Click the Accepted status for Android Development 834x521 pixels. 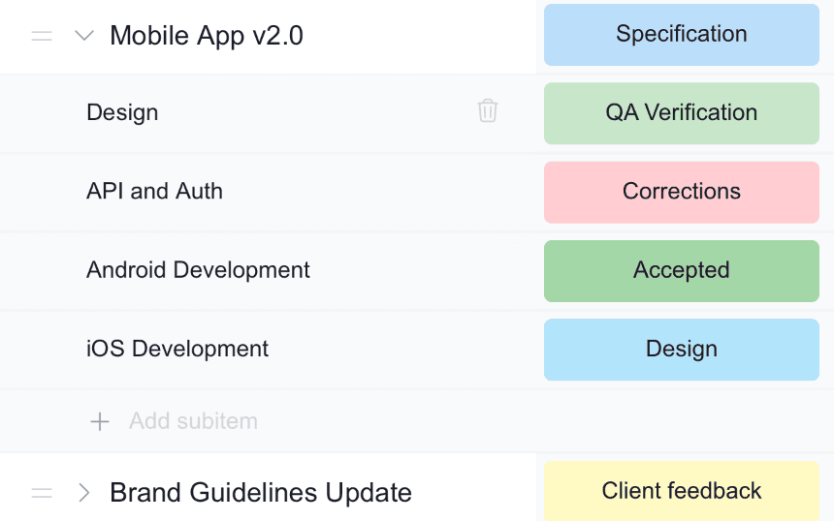click(681, 271)
